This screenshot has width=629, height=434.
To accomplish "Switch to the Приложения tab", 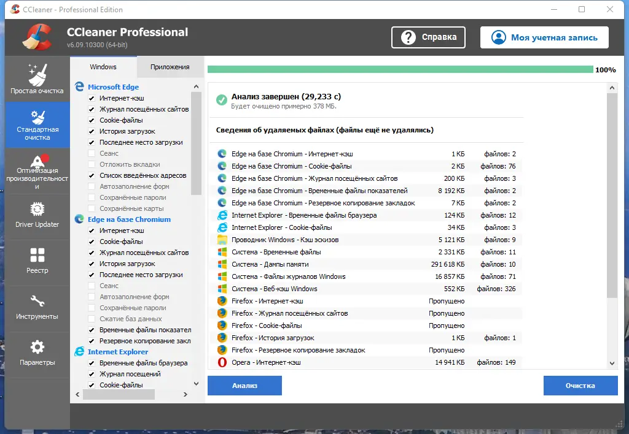I will click(x=170, y=67).
